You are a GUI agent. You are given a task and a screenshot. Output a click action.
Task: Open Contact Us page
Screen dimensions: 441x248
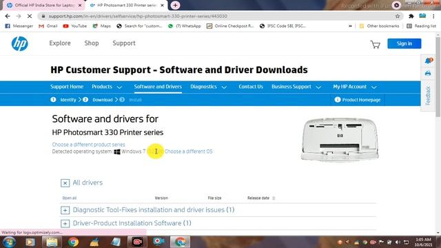point(251,87)
